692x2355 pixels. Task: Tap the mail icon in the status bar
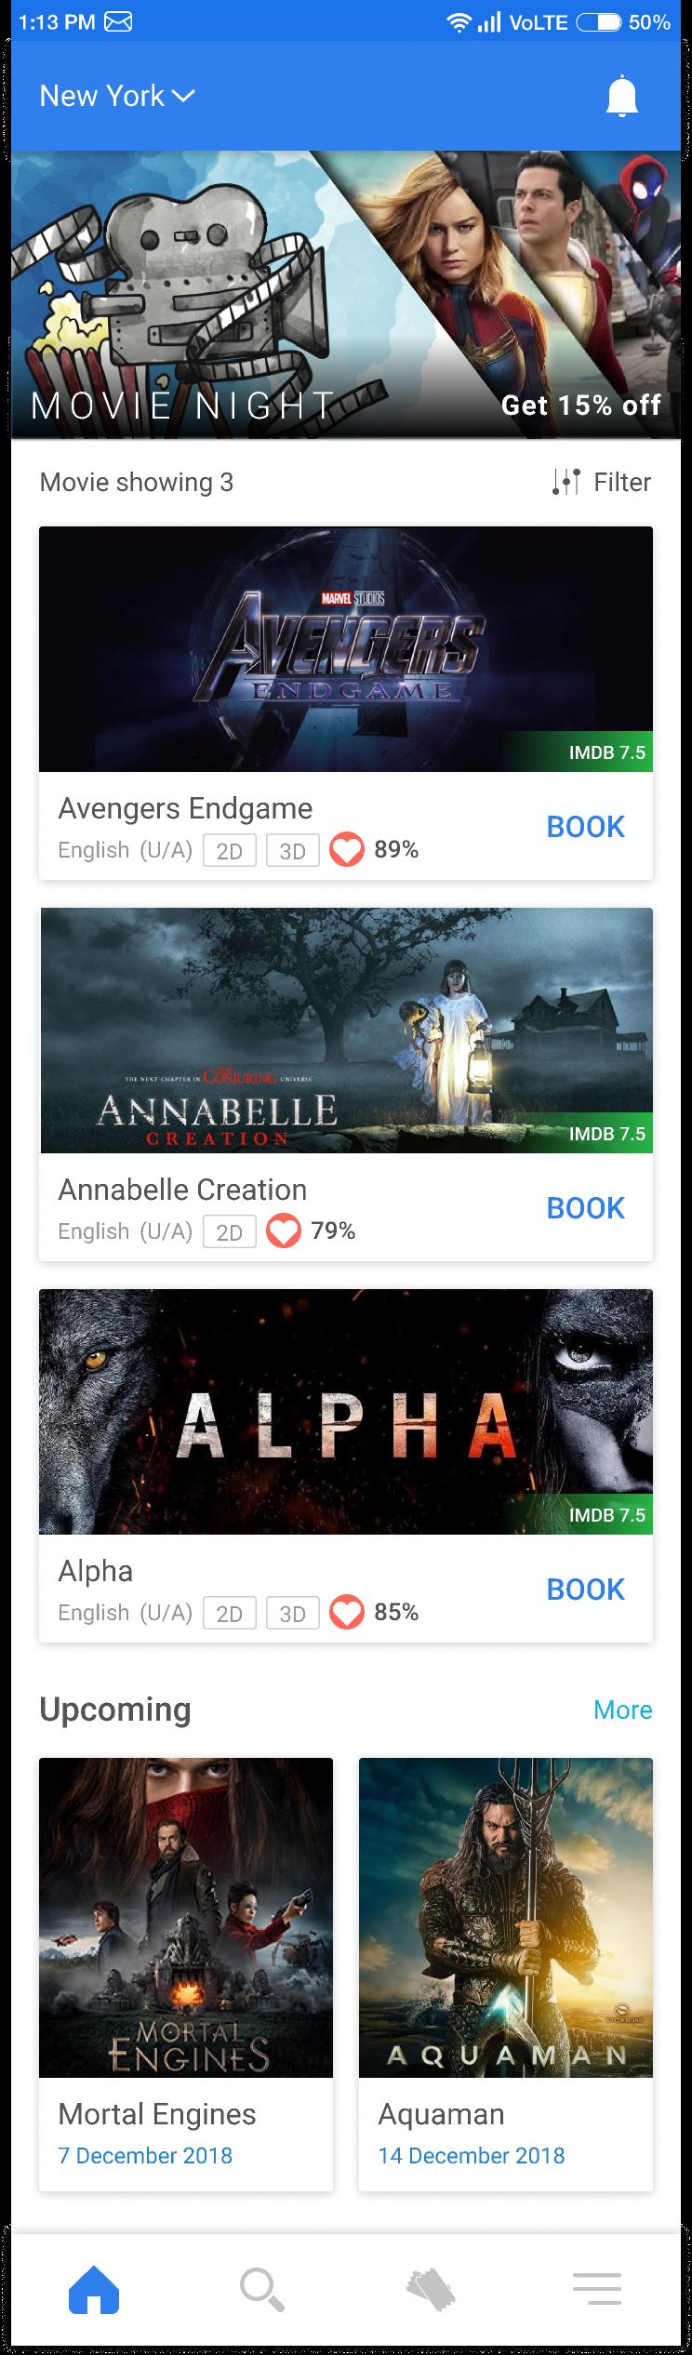click(x=118, y=21)
